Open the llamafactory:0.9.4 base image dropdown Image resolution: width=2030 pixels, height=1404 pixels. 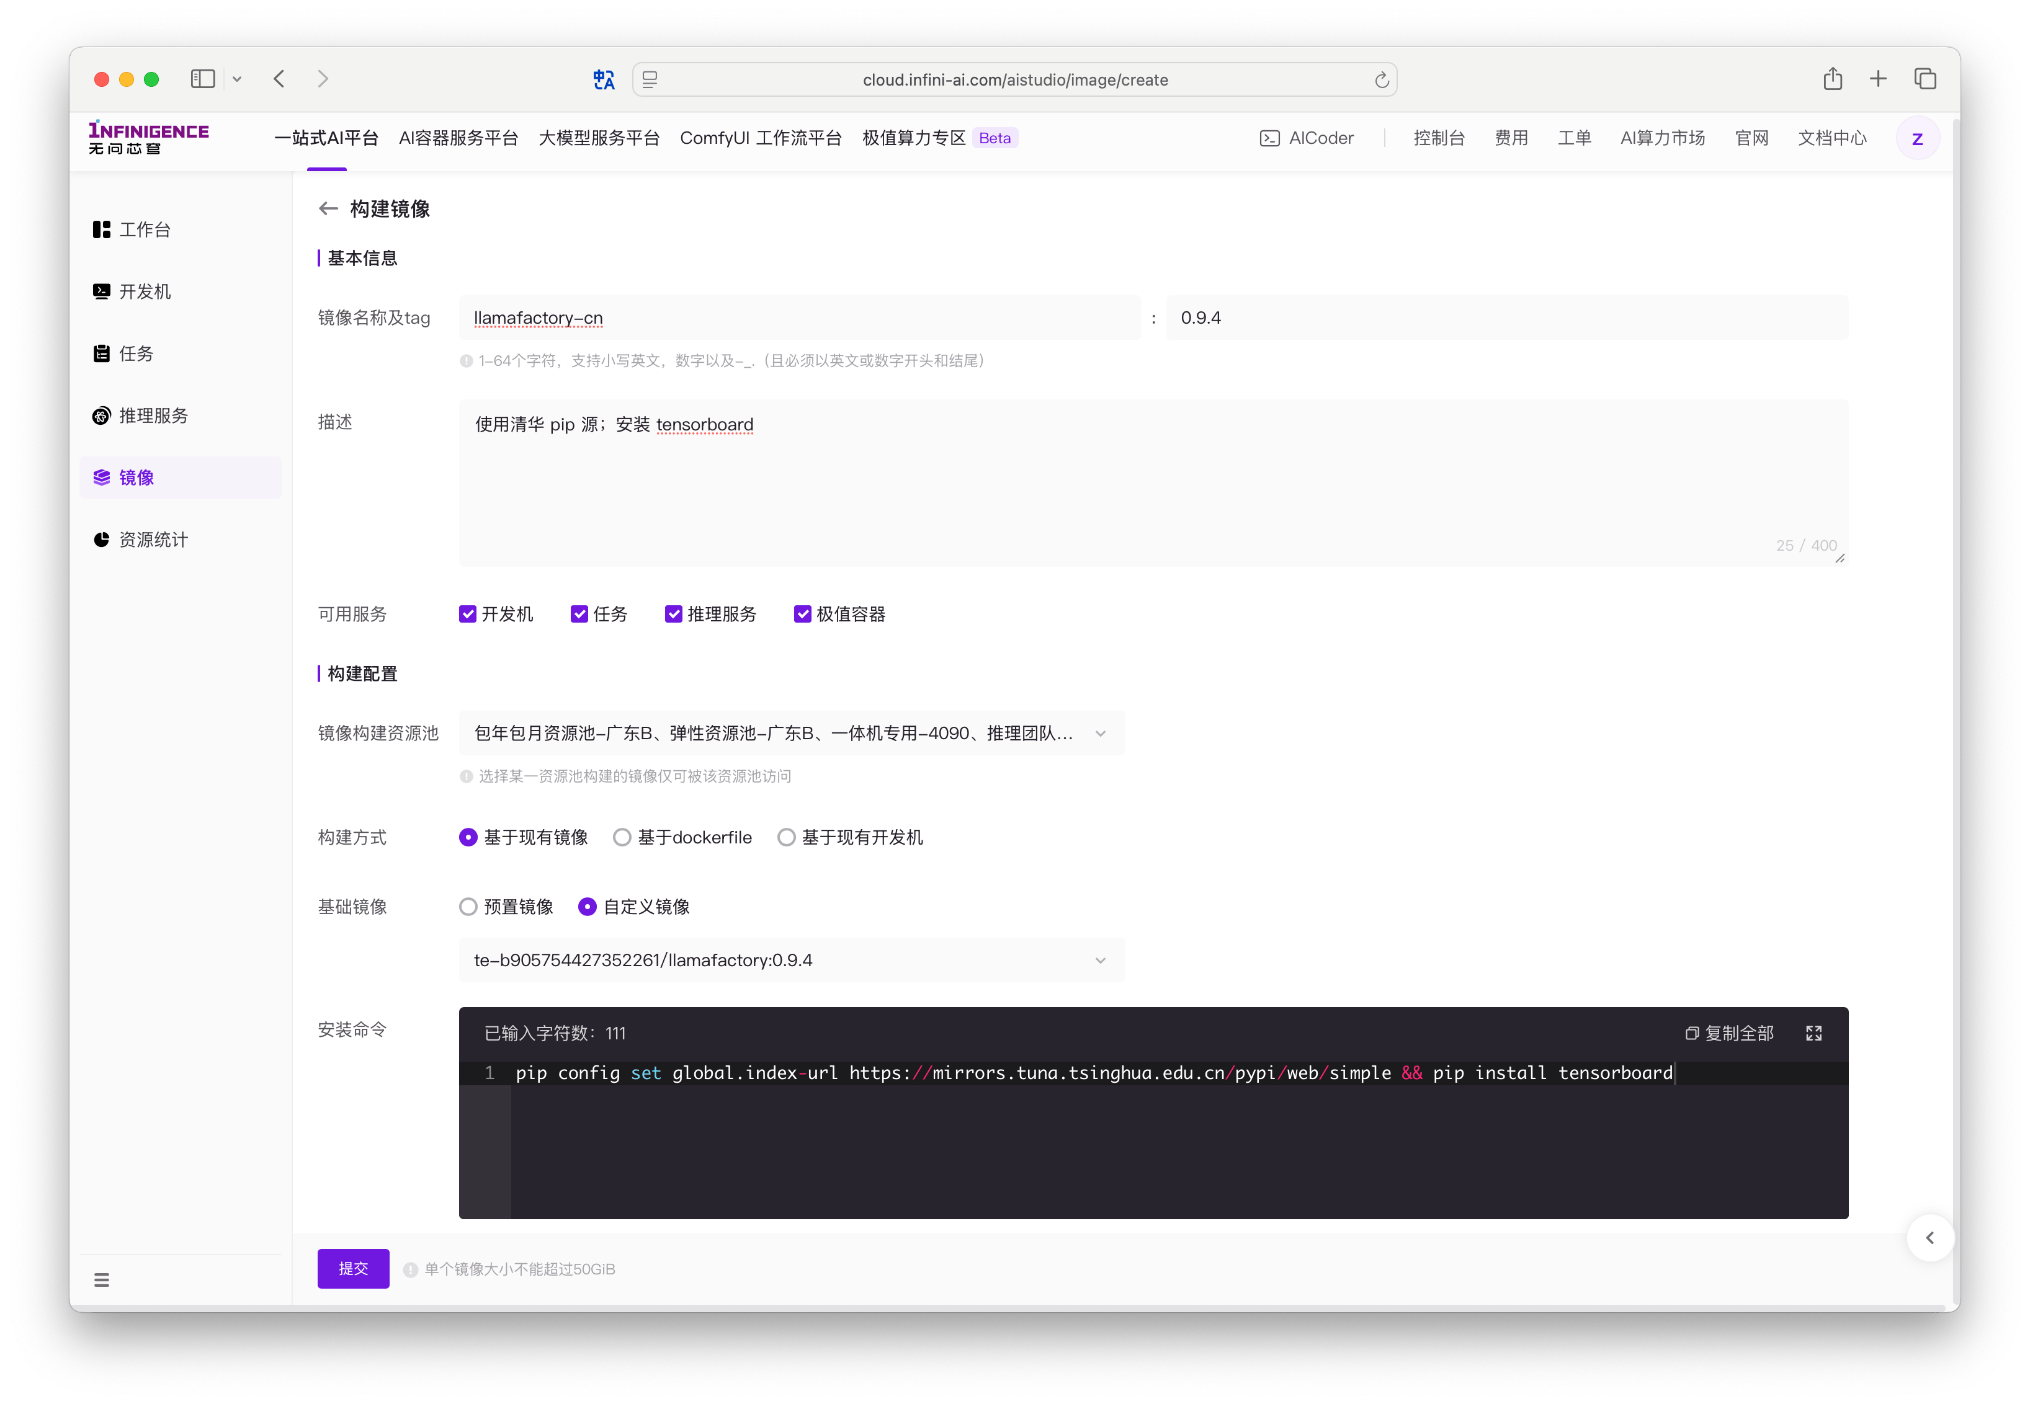pos(792,961)
